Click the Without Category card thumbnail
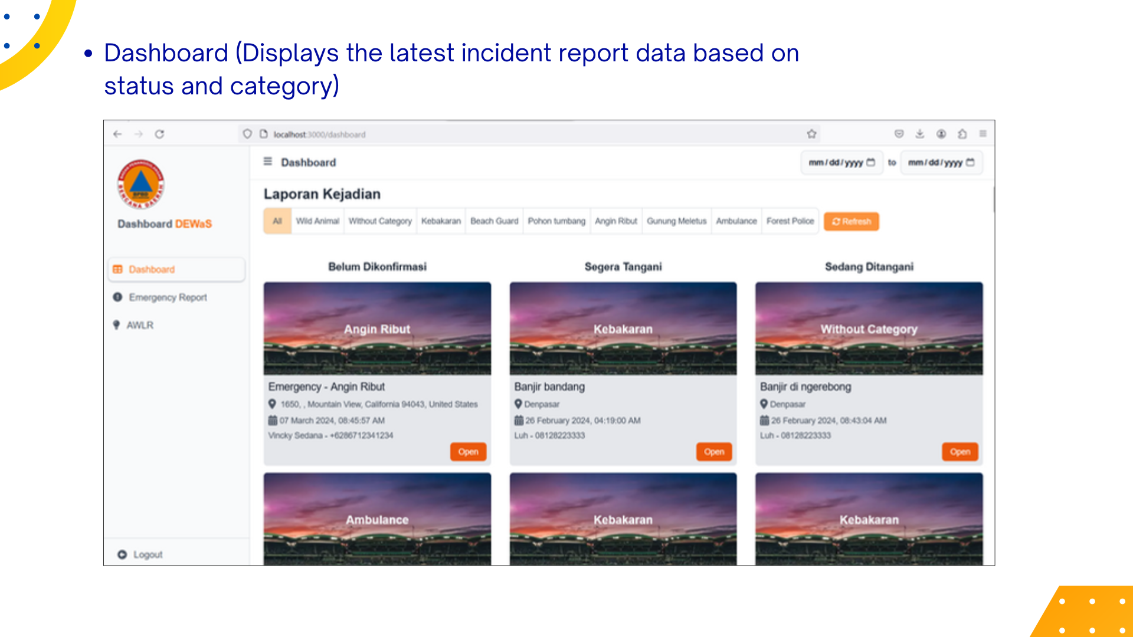Viewport: 1133px width, 637px height. [869, 329]
